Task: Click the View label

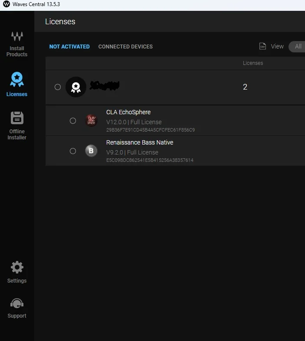Action: tap(277, 46)
